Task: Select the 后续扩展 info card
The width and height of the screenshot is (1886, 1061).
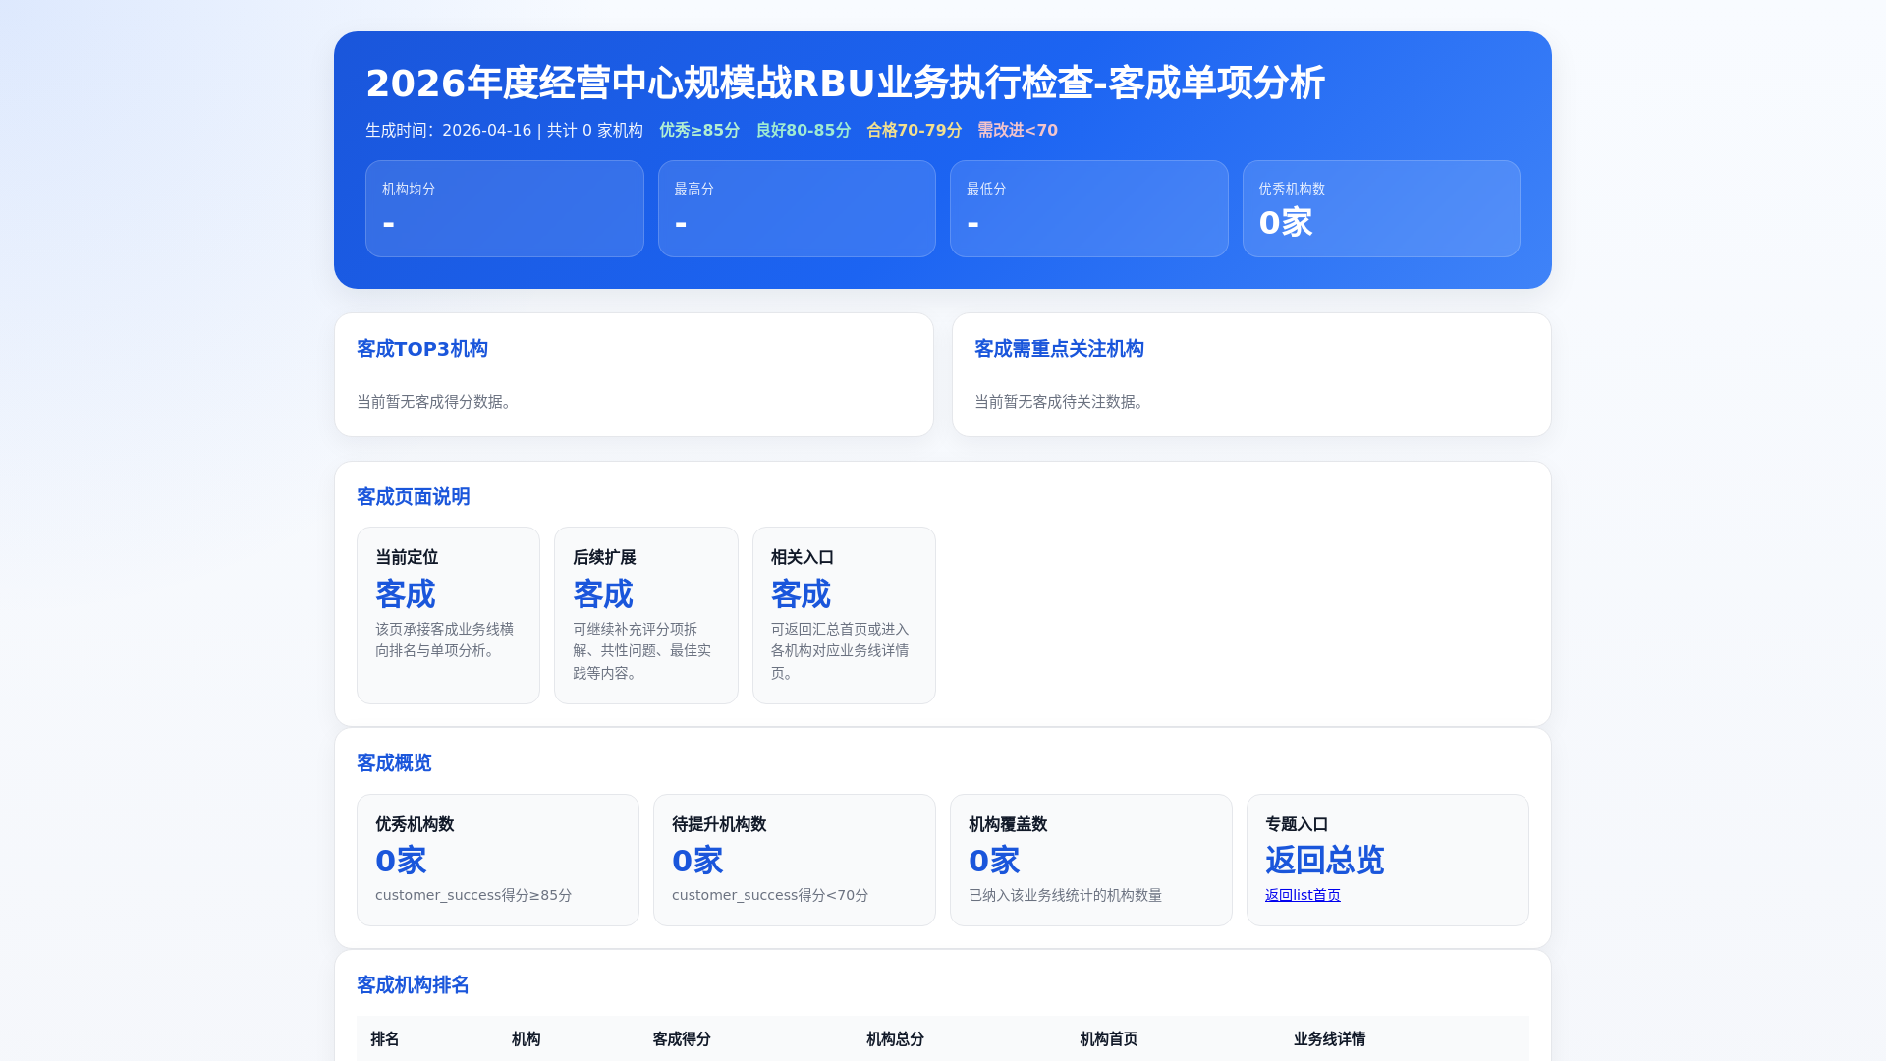Action: click(x=646, y=616)
